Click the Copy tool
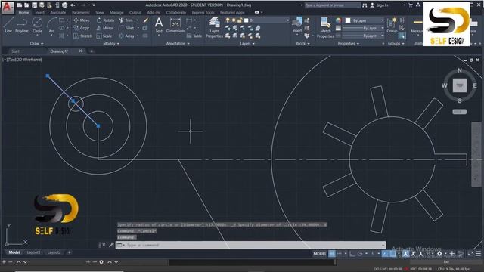Screen dimensions: 484x272 [82, 28]
